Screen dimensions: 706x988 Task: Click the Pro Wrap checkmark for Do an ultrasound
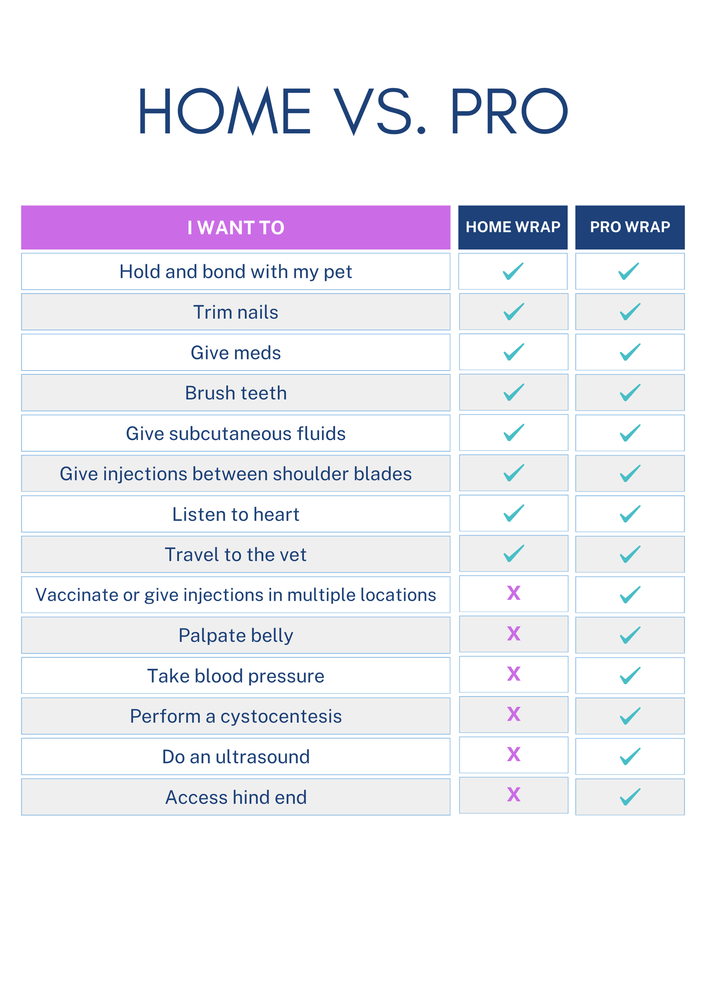click(630, 757)
